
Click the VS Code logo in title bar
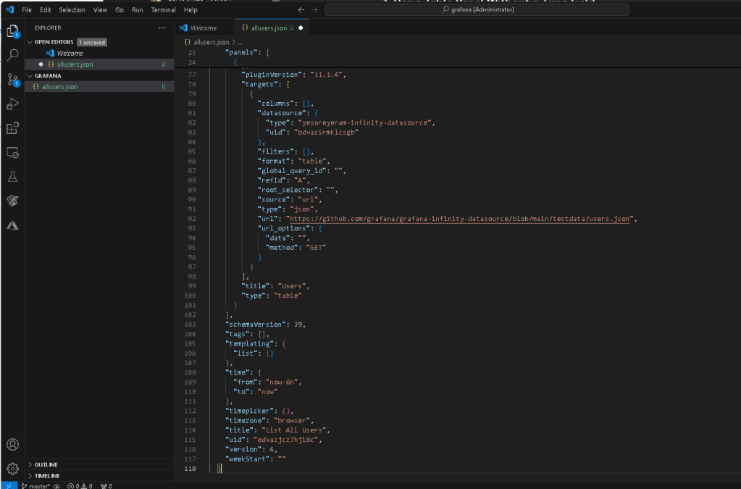point(9,9)
